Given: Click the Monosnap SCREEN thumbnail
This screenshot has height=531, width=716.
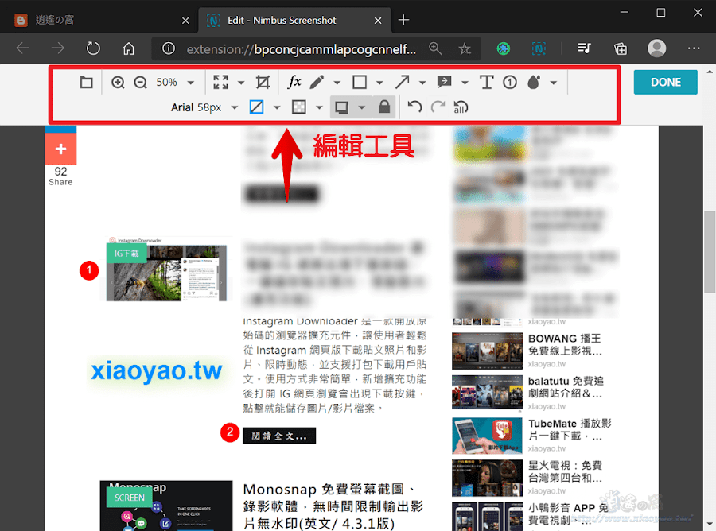Looking at the screenshot, I should click(166, 506).
